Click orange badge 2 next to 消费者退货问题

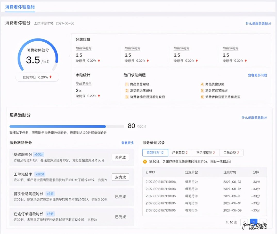click(x=127, y=91)
